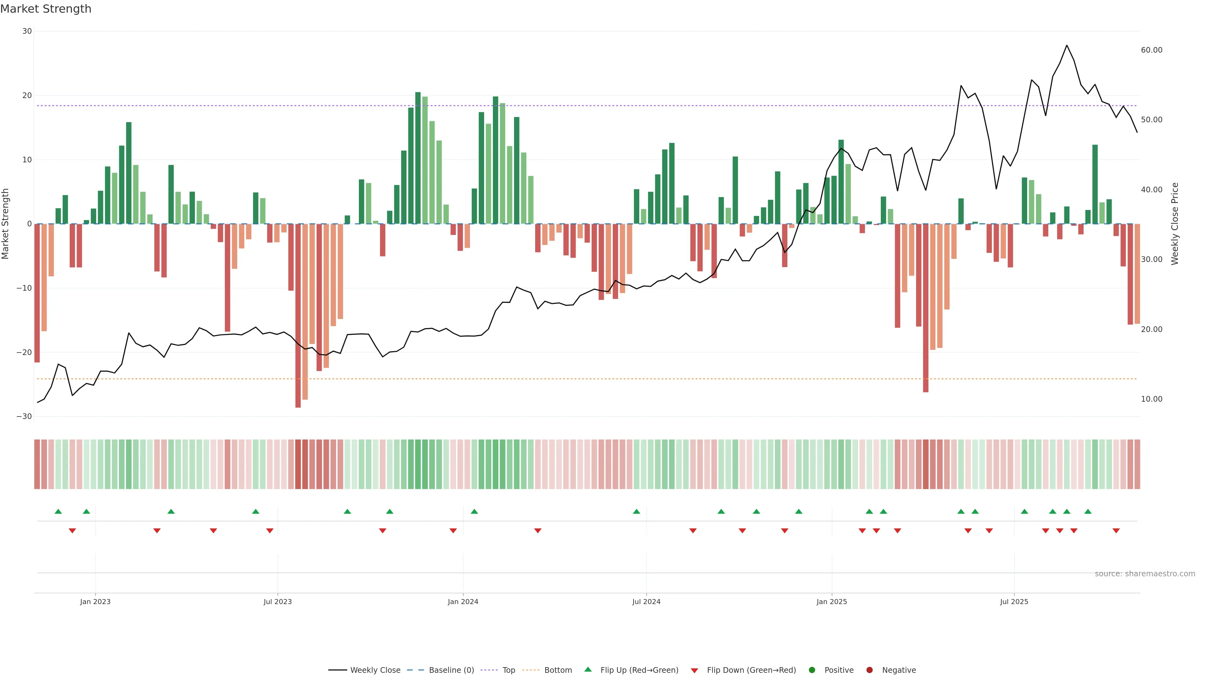1211x681 pixels.
Task: Click the Market Strength chart title
Action: pyautogui.click(x=46, y=9)
